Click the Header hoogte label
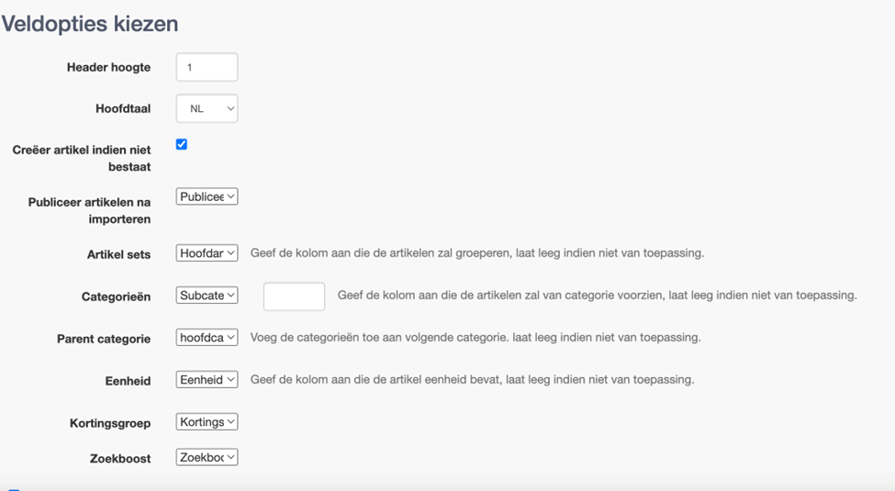The image size is (895, 491). tap(108, 67)
